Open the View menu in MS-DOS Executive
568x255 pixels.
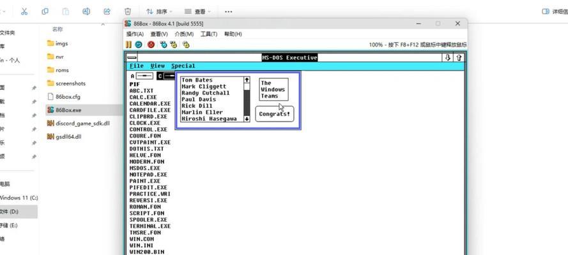pos(158,66)
